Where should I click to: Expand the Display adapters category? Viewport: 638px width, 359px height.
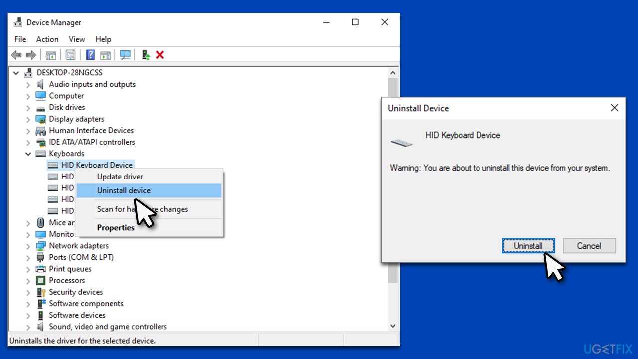[x=28, y=119]
